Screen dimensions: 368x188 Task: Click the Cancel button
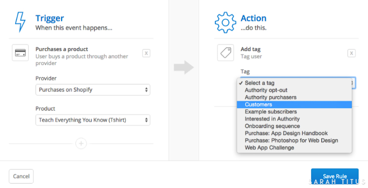coord(21,176)
